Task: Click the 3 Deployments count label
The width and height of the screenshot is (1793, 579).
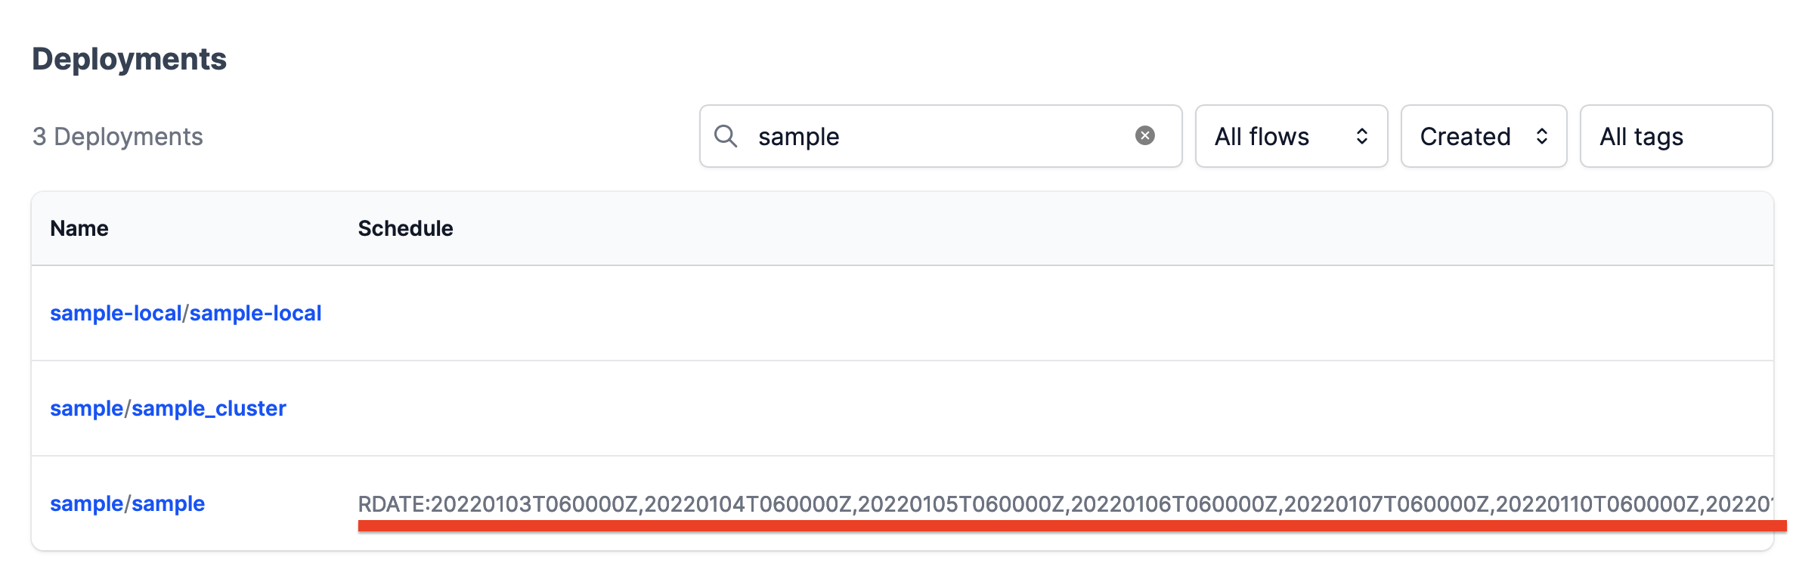Action: click(x=117, y=136)
